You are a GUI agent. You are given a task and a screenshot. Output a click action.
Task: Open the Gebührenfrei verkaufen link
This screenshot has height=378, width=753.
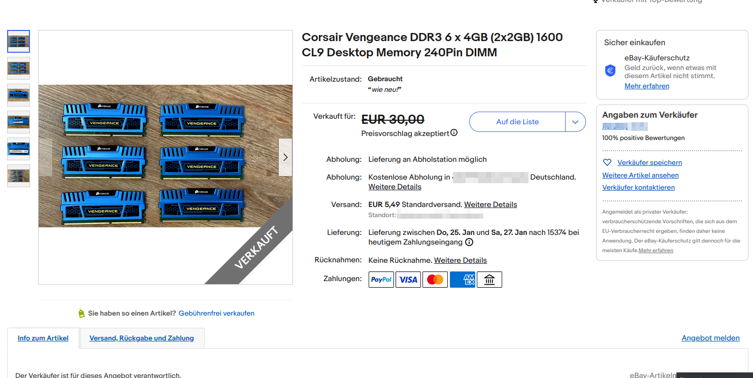(216, 313)
